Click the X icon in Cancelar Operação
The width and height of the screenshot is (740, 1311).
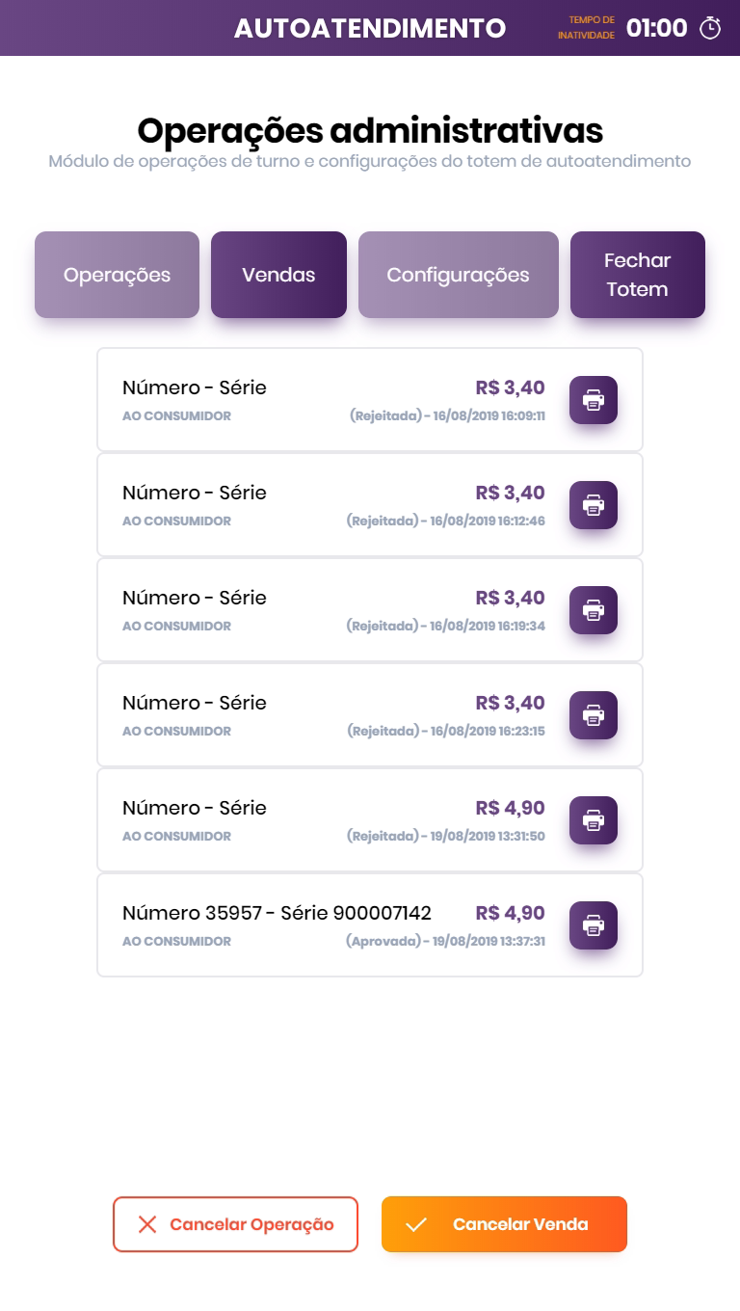(147, 1224)
